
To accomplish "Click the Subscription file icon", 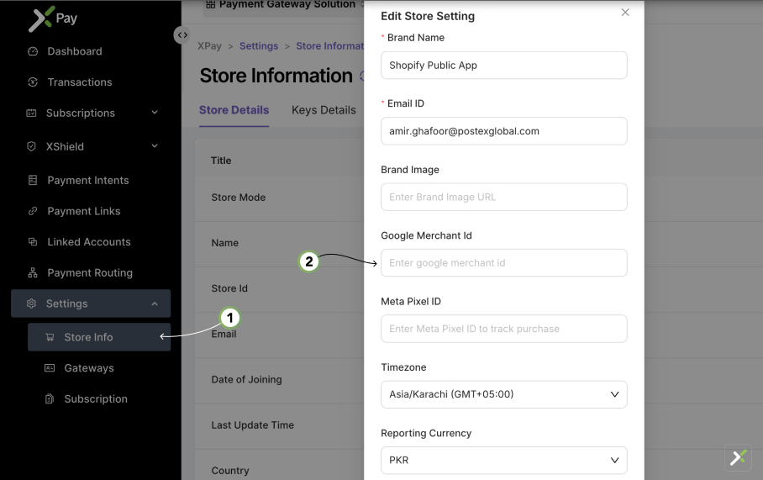I will [x=50, y=398].
